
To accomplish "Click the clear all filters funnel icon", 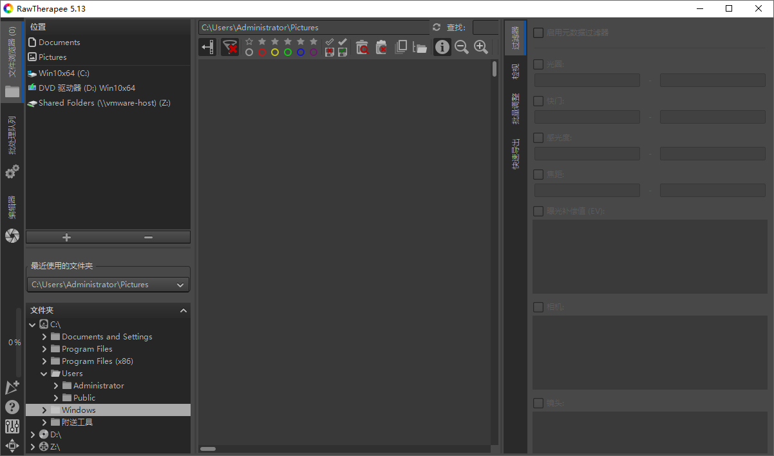I will click(x=230, y=46).
